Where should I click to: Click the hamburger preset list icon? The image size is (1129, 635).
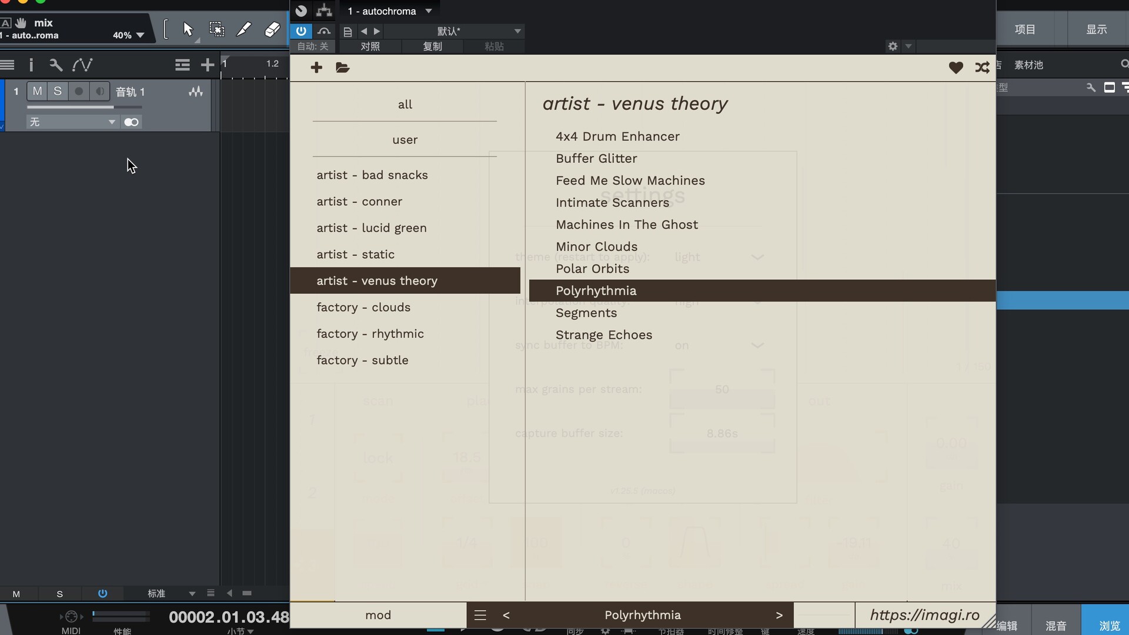pos(480,615)
